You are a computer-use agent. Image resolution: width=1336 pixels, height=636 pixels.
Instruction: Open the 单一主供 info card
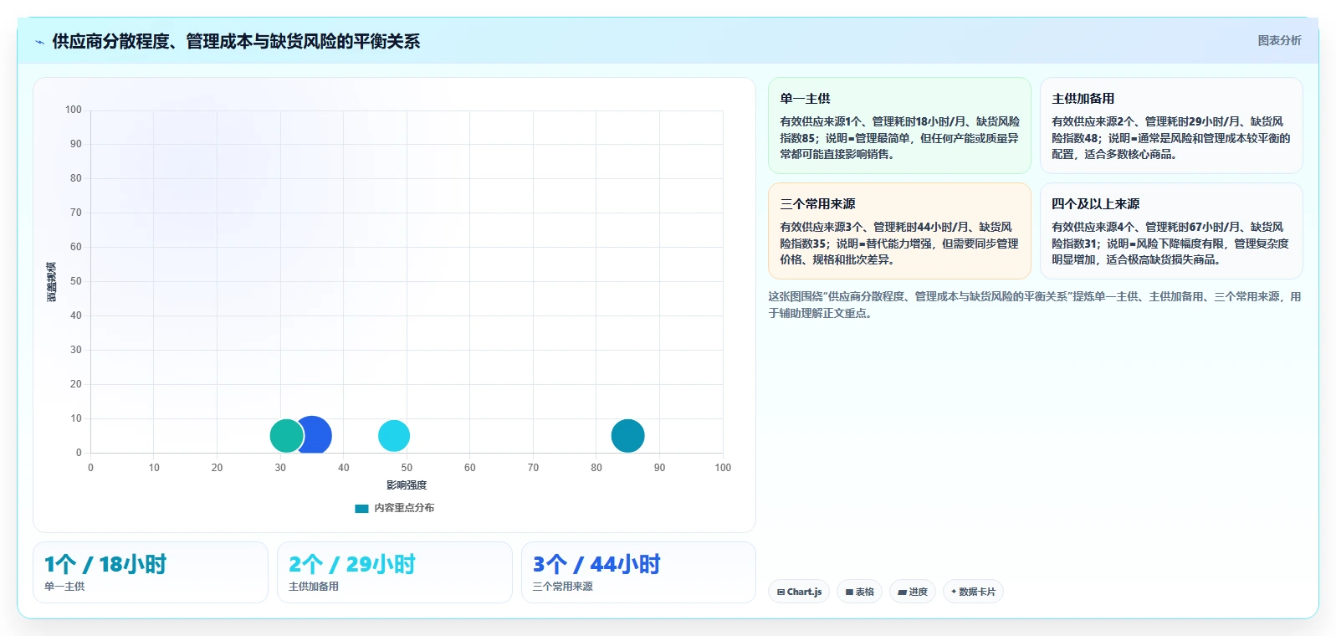(x=899, y=126)
